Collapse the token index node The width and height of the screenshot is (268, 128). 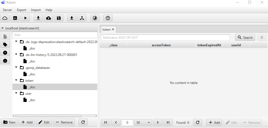[x=16, y=80]
